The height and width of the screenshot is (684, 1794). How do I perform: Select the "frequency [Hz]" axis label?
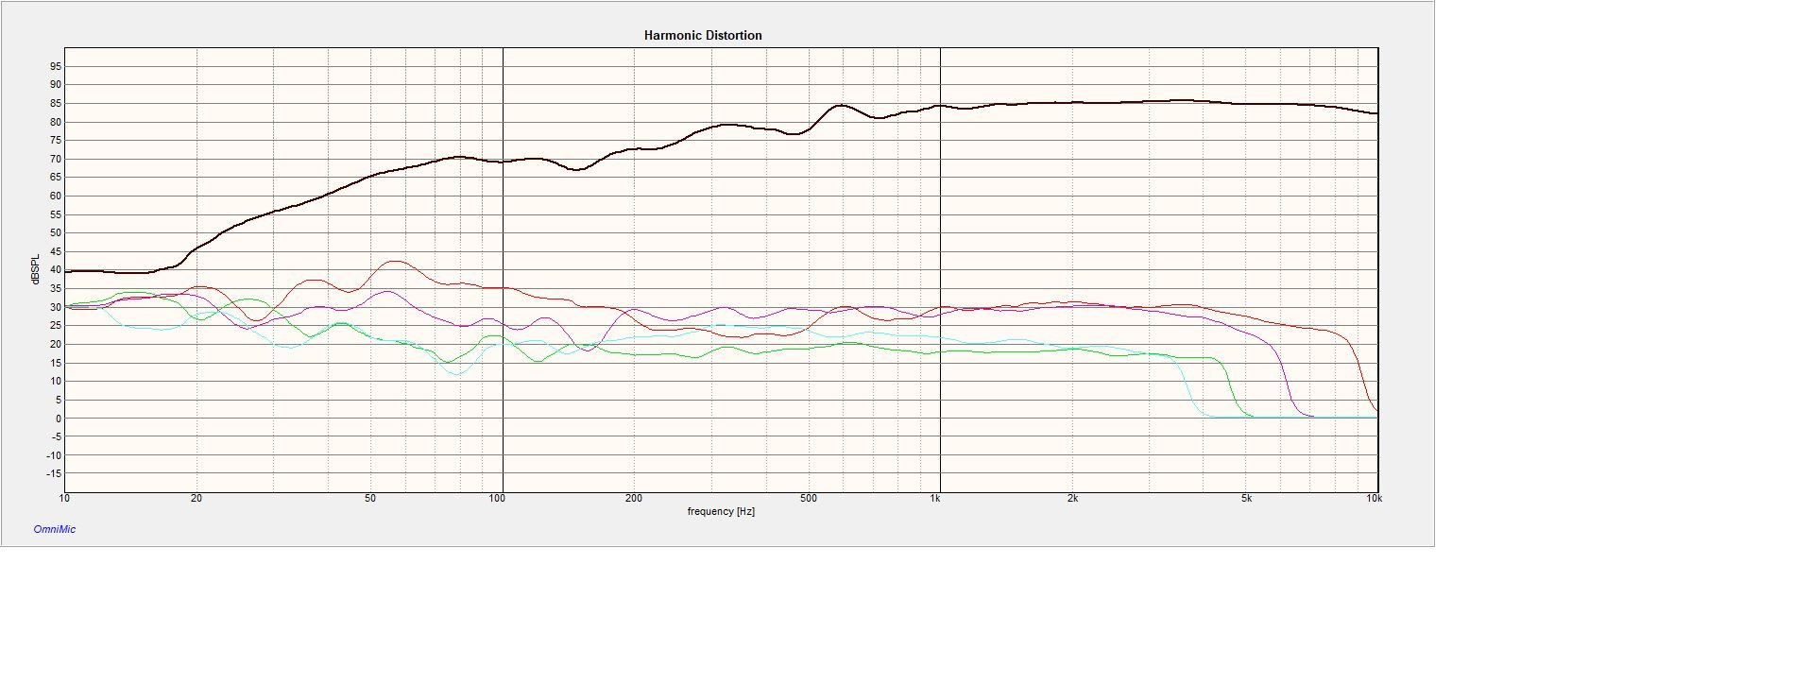click(721, 511)
